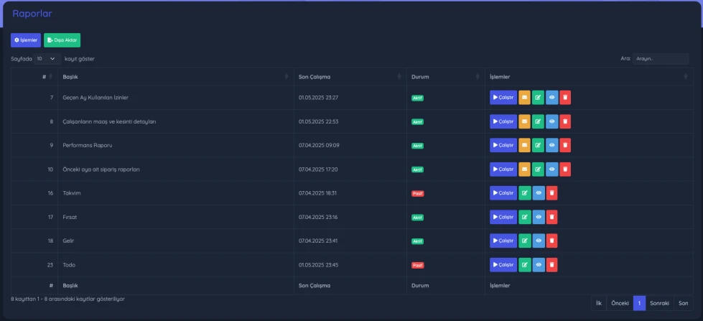
Task: Delete the Takvim report
Action: 552,192
